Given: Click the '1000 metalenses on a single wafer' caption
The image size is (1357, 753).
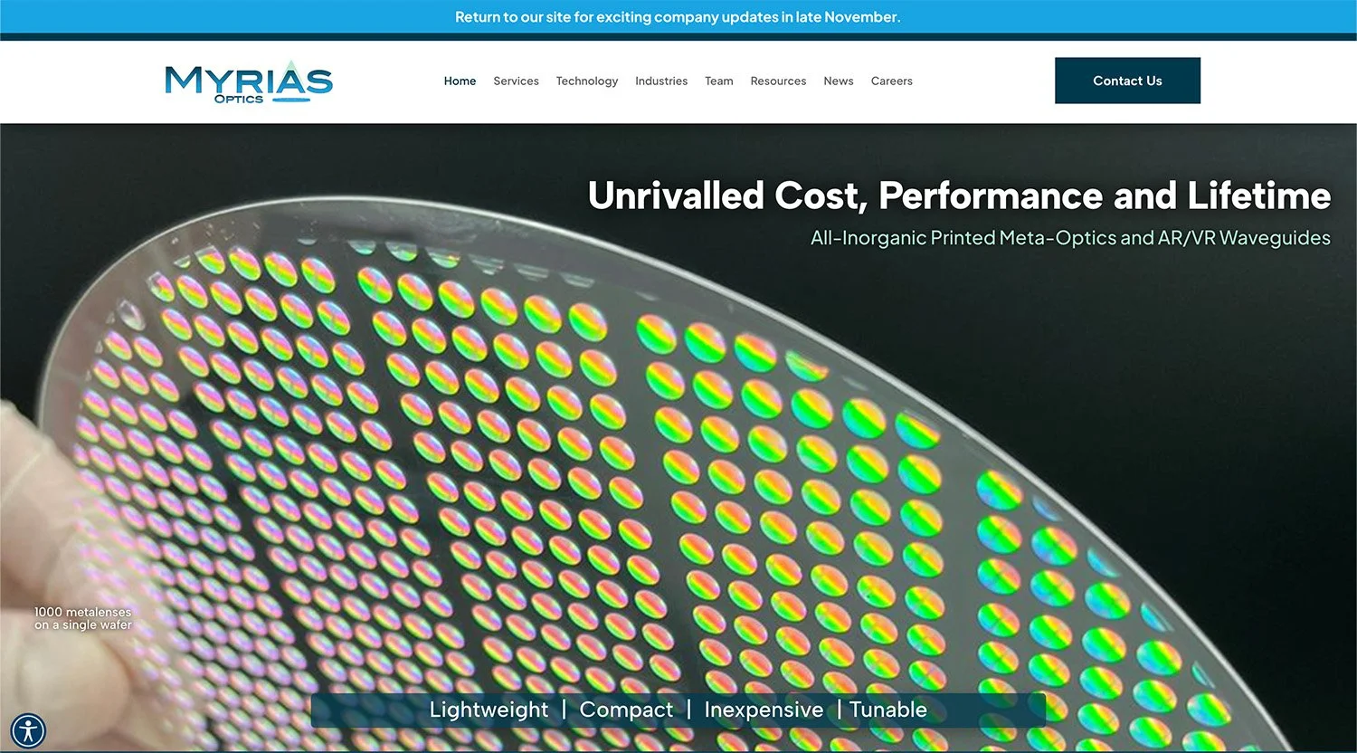Looking at the screenshot, I should [x=83, y=618].
